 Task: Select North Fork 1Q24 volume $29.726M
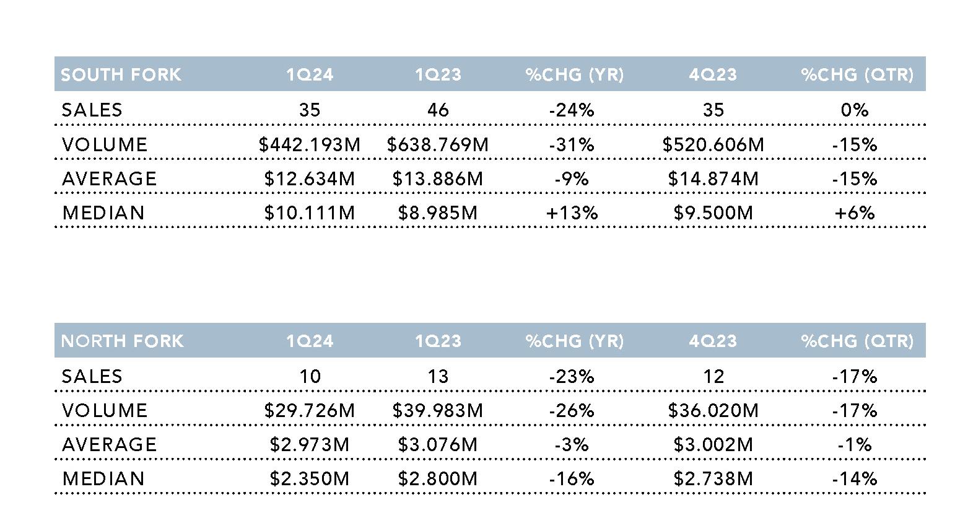309,411
